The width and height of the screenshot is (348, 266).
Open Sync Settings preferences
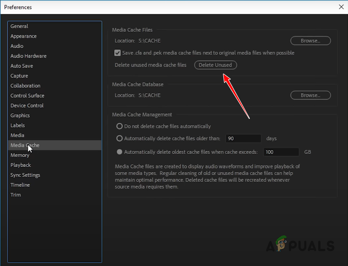(25, 175)
